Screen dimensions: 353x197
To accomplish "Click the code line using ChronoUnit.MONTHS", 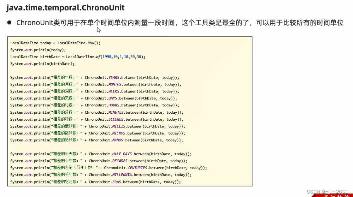I will [x=96, y=85].
